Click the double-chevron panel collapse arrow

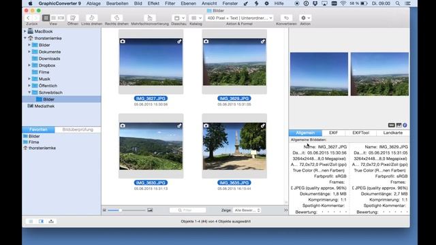(x=285, y=210)
